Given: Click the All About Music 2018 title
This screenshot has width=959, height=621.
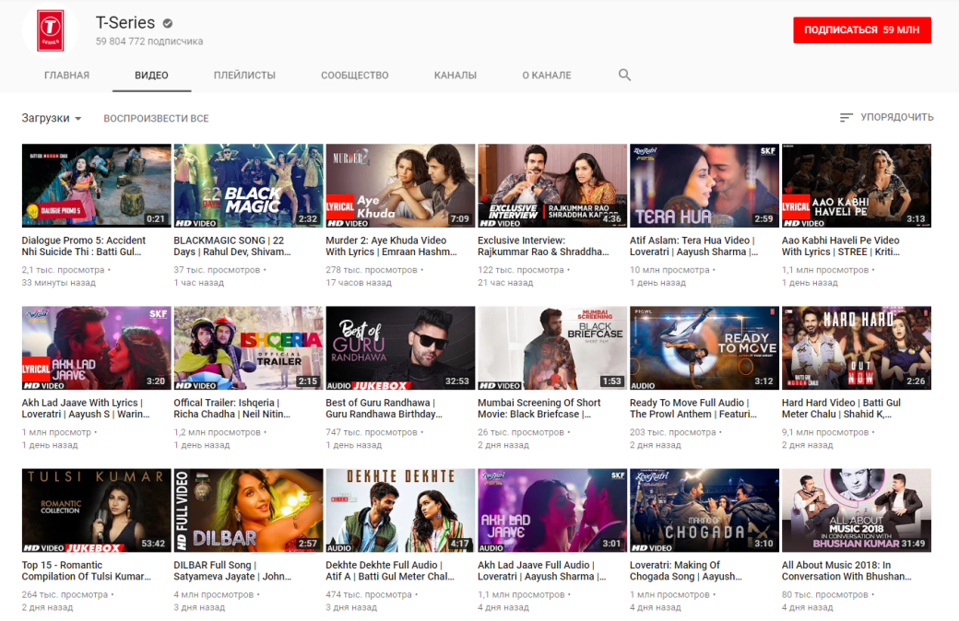Looking at the screenshot, I should point(847,571).
